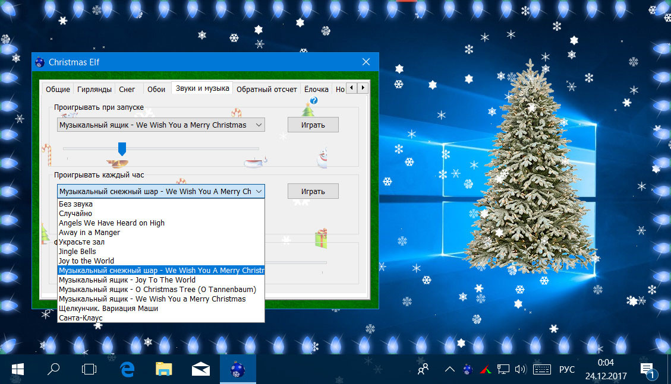671x384 pixels.
Task: Switch to the Гирлянды tab
Action: click(94, 89)
